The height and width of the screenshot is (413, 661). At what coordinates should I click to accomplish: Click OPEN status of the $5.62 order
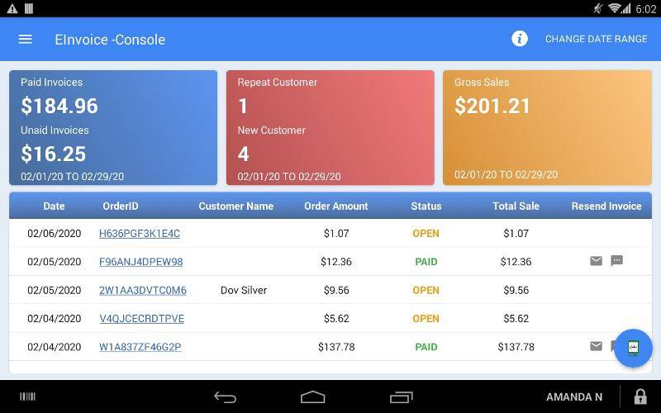pos(426,319)
